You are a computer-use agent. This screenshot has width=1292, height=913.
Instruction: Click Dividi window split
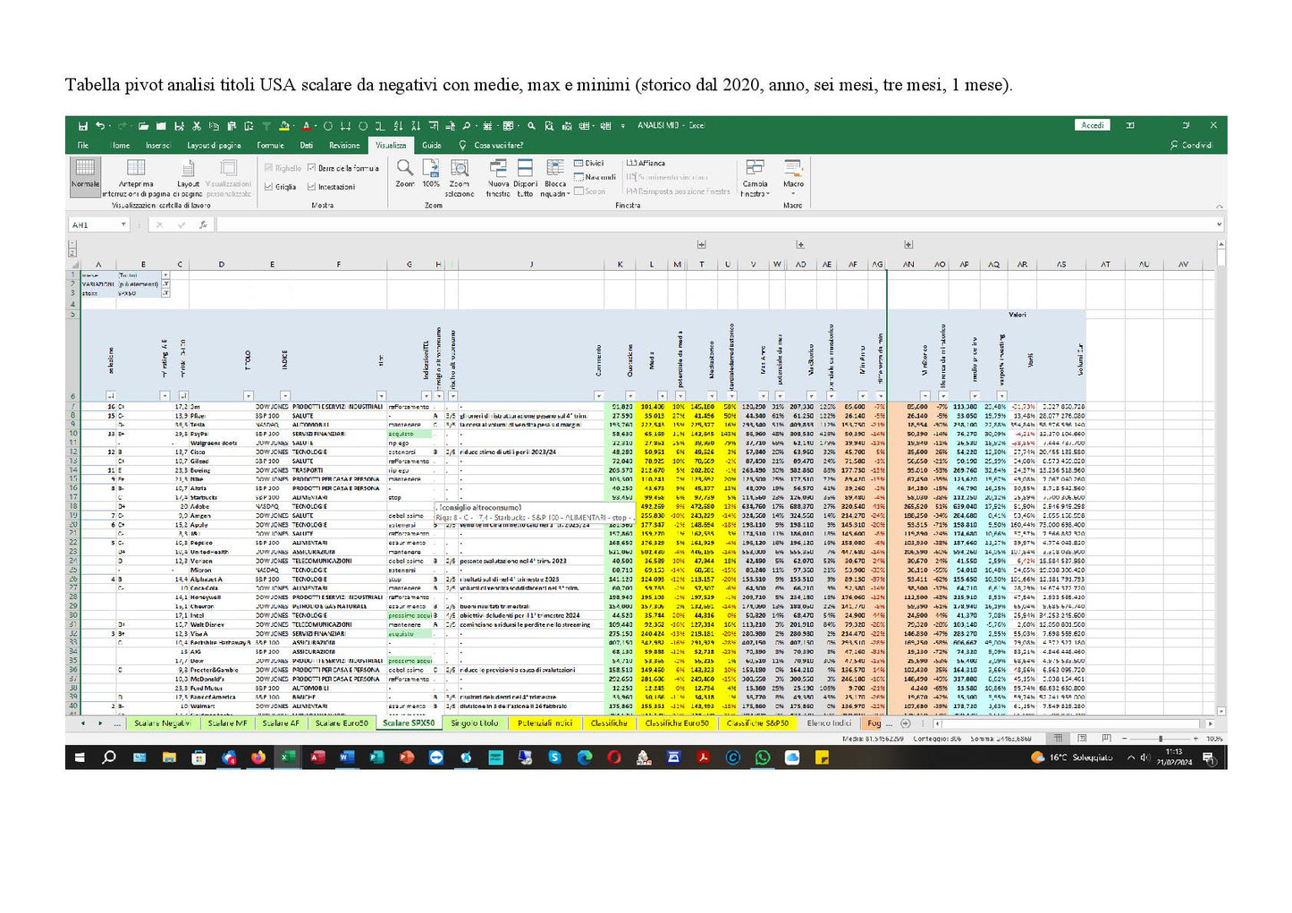coord(589,164)
